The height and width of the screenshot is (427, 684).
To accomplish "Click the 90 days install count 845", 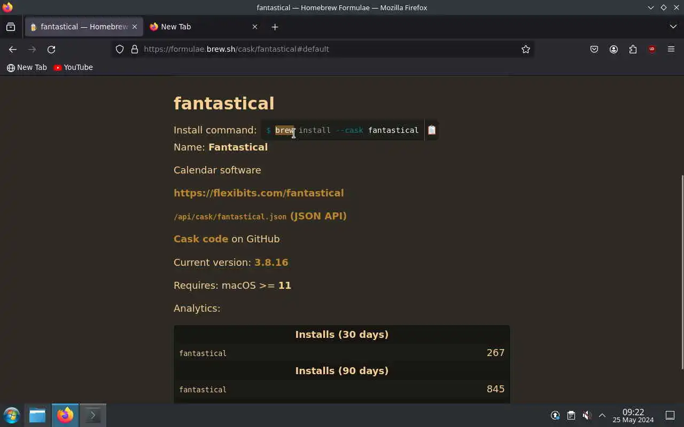I will 495,389.
